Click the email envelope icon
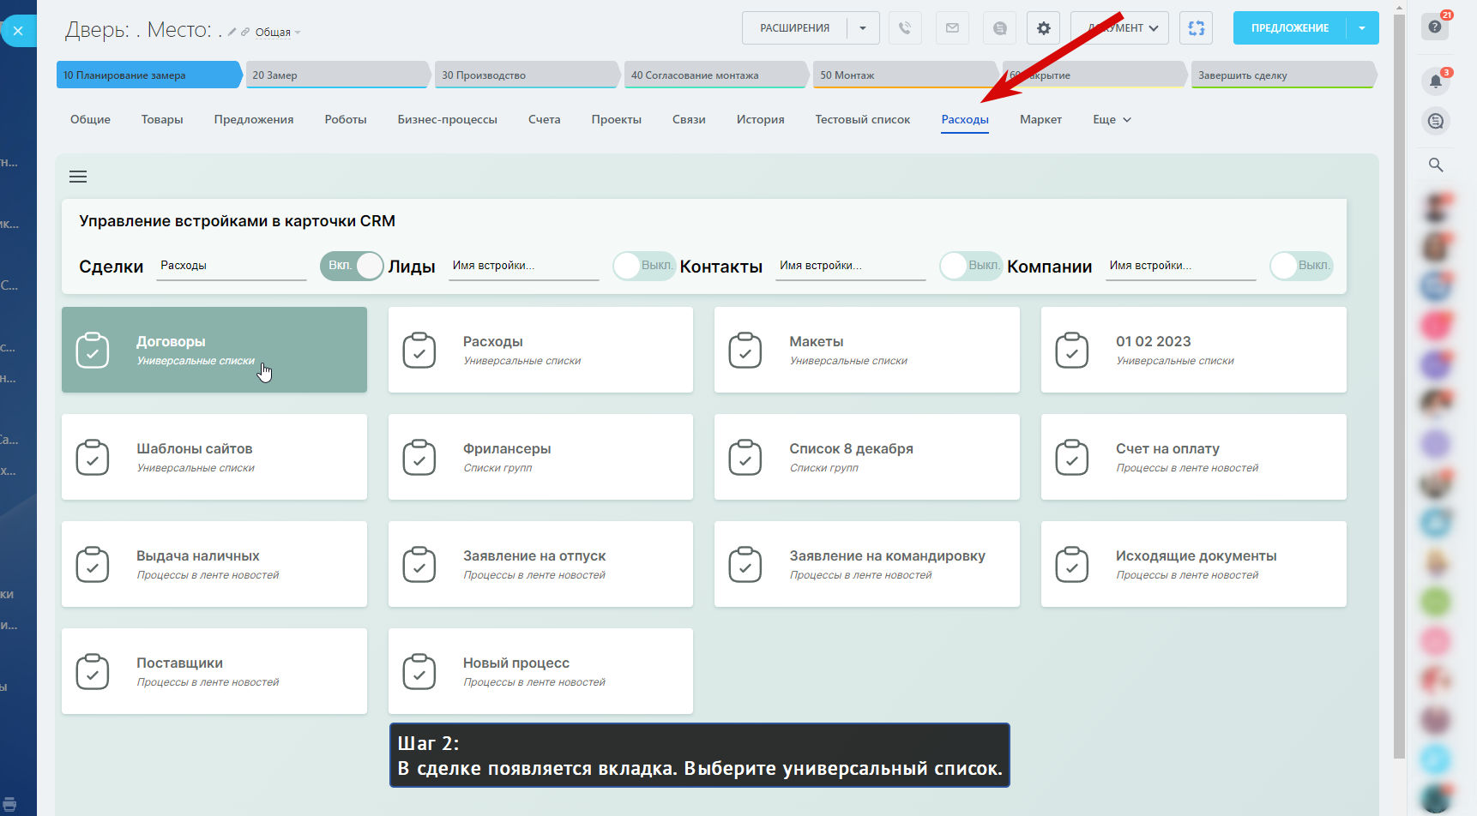This screenshot has width=1477, height=816. [x=952, y=28]
